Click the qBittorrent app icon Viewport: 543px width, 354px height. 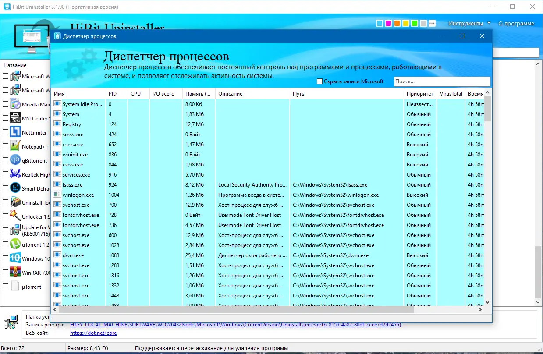[15, 160]
